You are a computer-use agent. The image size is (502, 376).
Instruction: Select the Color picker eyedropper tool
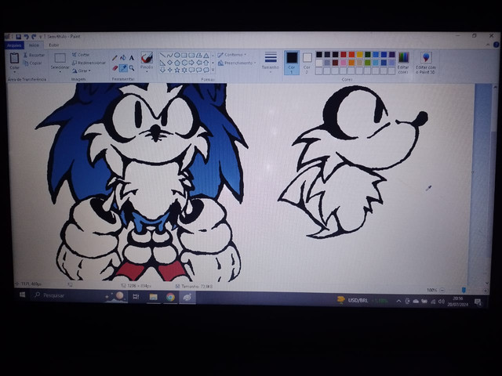click(123, 68)
